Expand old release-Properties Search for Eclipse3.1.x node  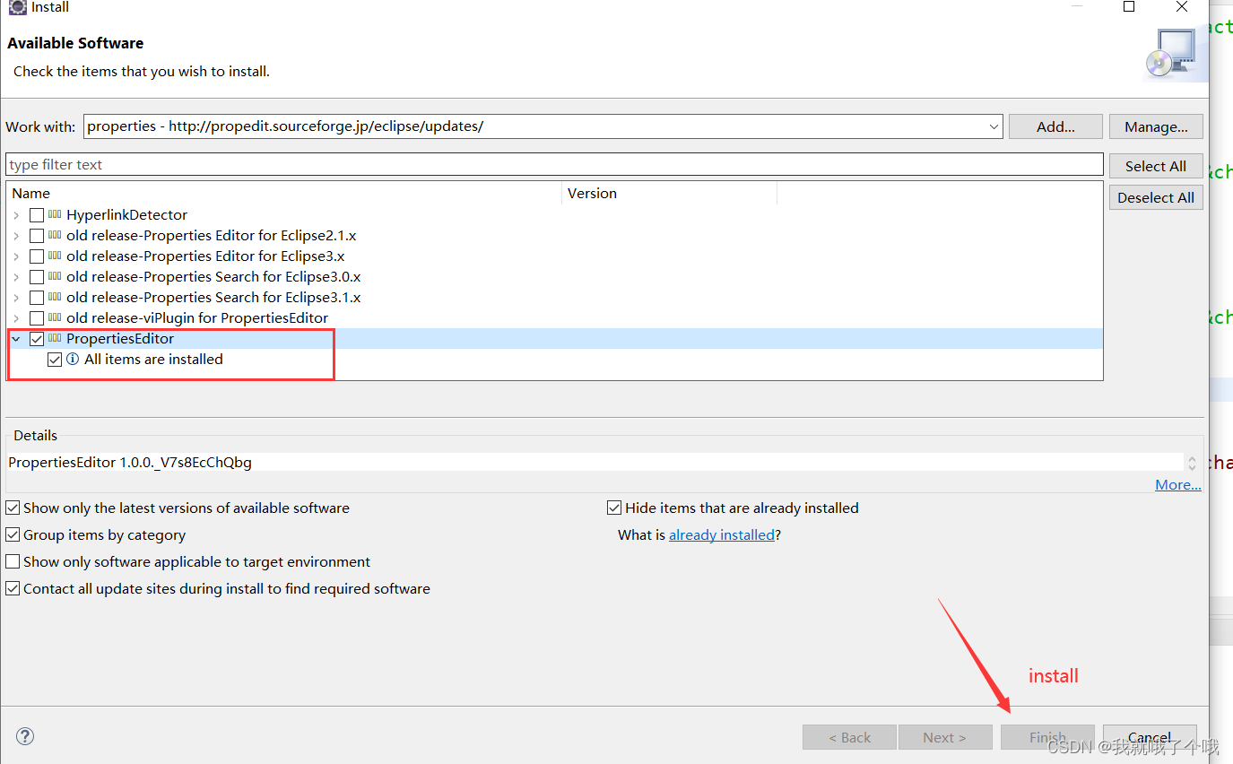tap(16, 298)
